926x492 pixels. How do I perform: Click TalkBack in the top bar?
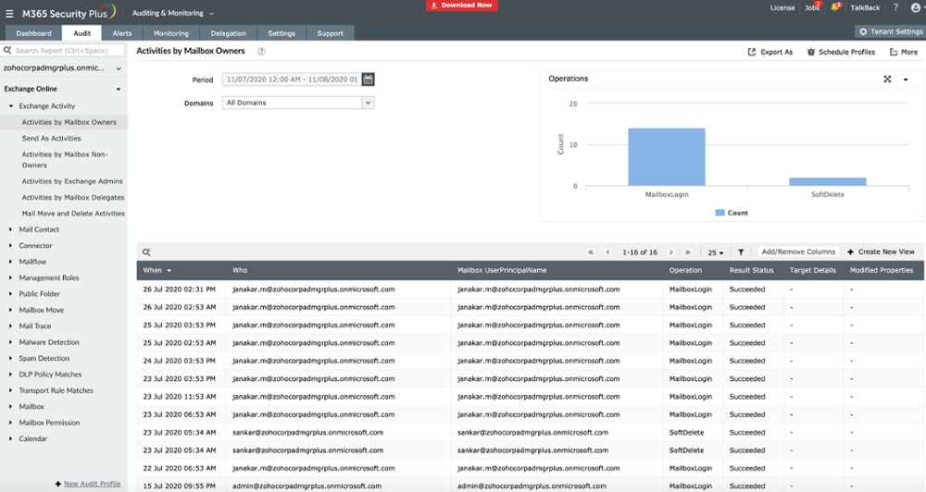click(x=865, y=7)
